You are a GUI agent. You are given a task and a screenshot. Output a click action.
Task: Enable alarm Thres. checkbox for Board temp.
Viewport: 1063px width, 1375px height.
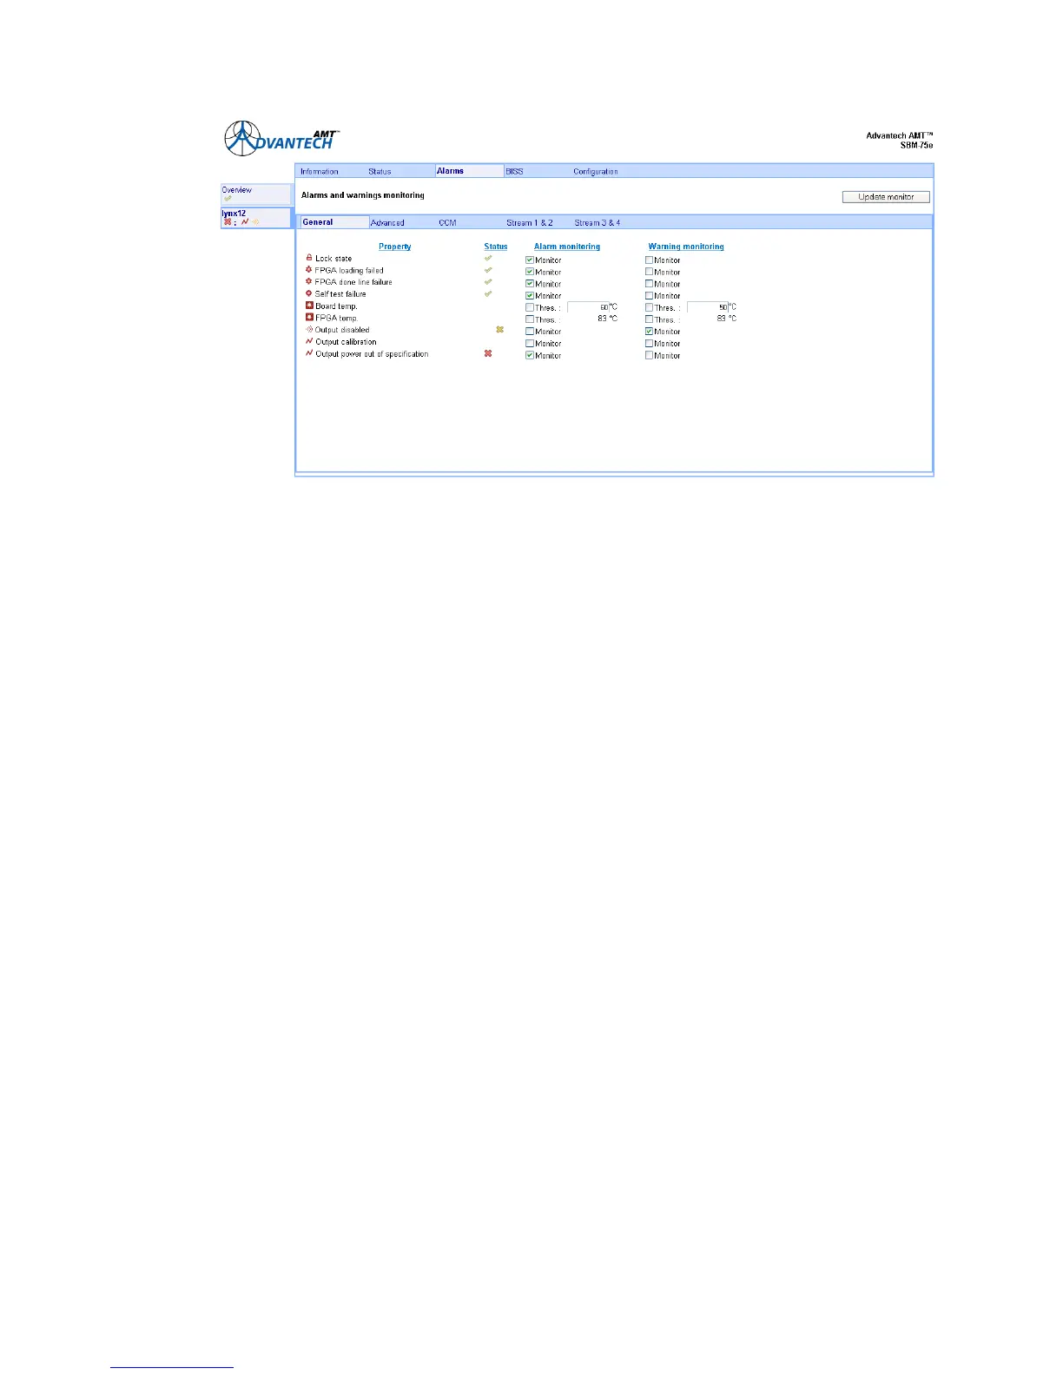[530, 307]
